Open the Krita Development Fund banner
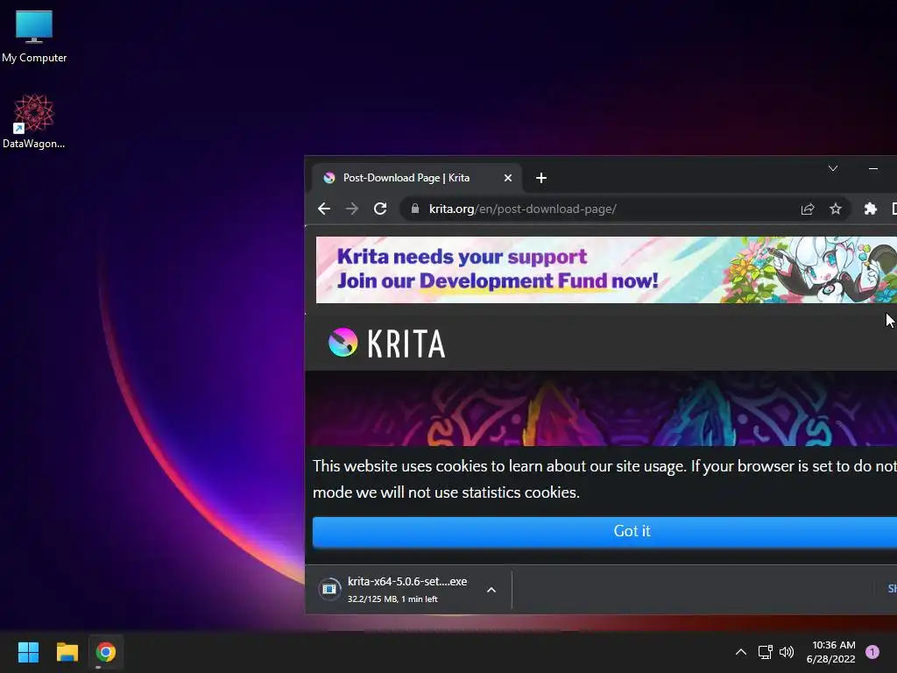897x673 pixels. (x=606, y=270)
